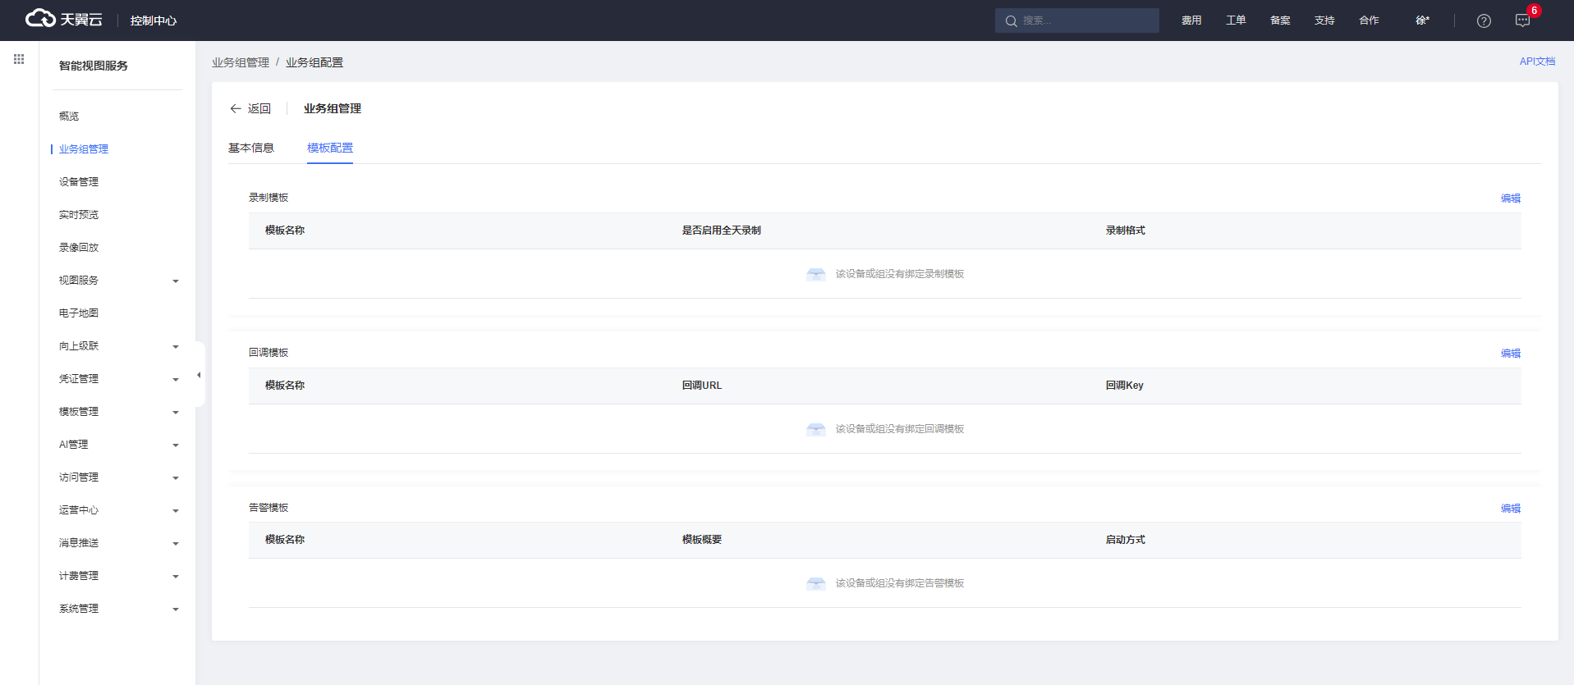The height and width of the screenshot is (685, 1574).
Task: Edit the 告警模板 section
Action: pyautogui.click(x=1510, y=509)
